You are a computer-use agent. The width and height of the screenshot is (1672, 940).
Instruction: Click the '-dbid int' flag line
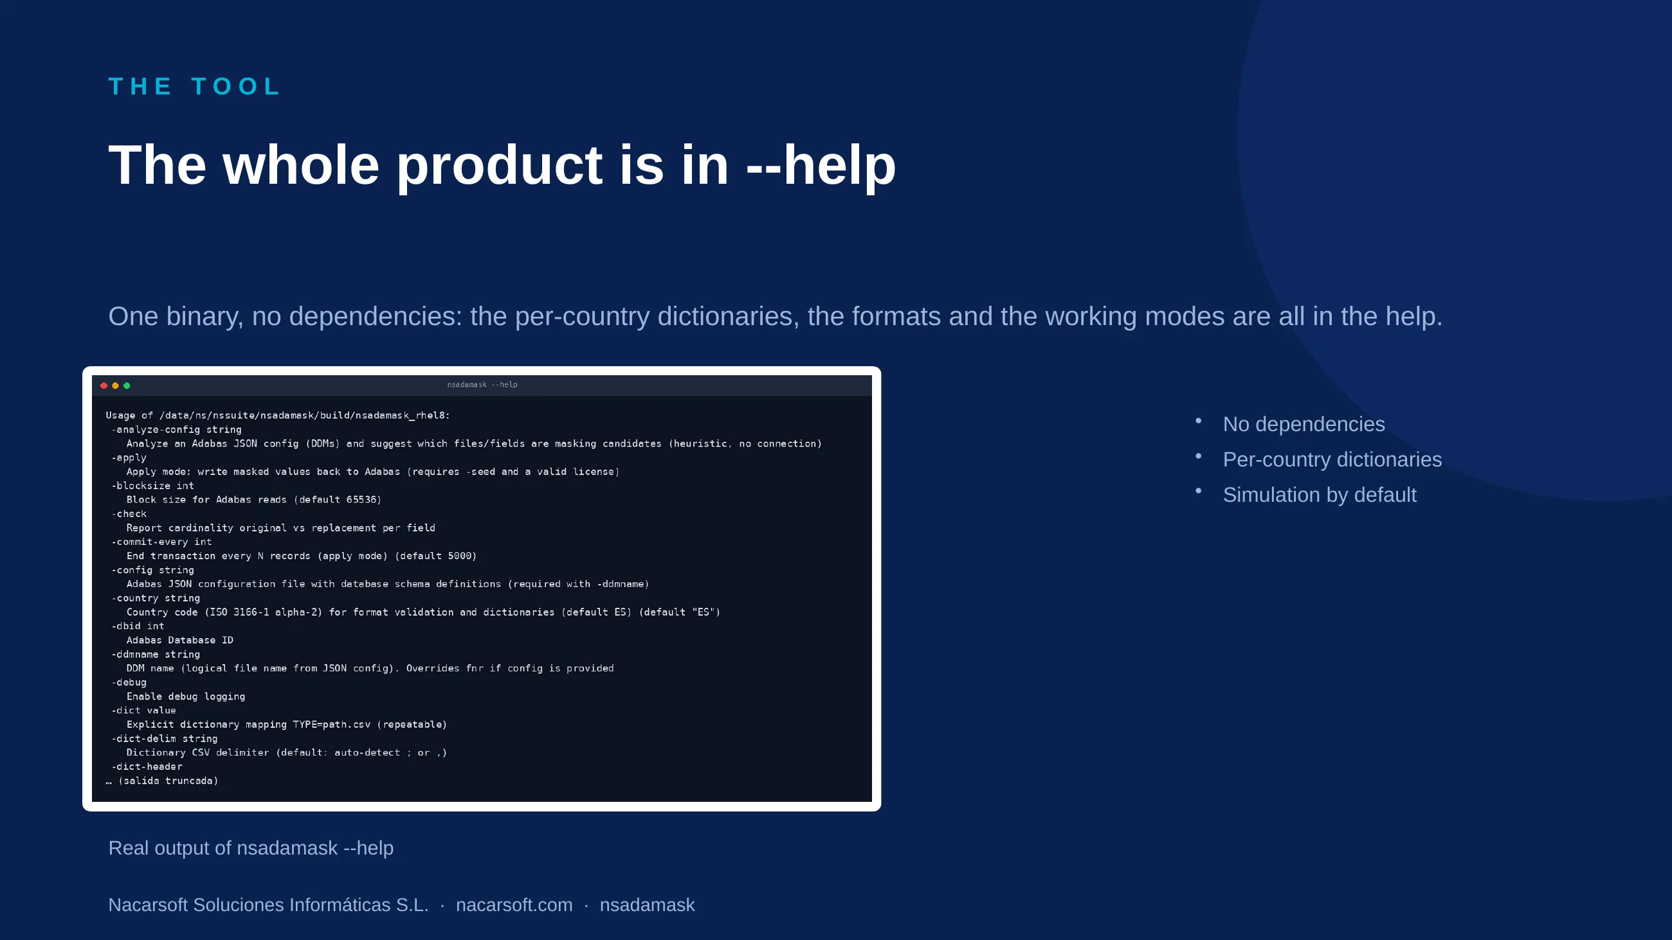tap(137, 626)
